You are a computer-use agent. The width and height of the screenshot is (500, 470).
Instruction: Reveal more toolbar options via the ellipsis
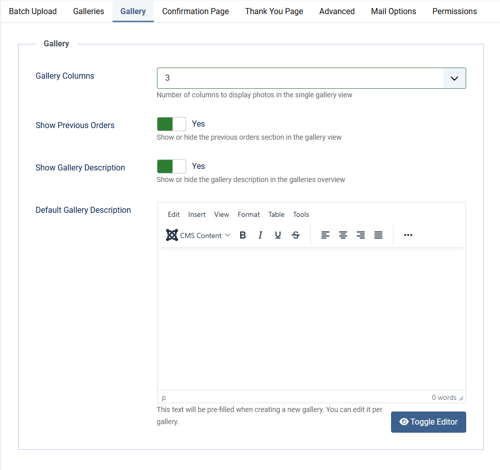408,235
